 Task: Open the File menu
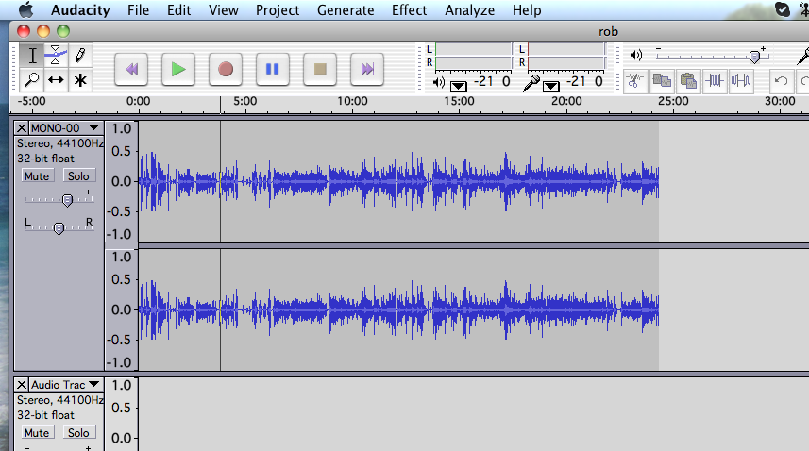pos(138,9)
